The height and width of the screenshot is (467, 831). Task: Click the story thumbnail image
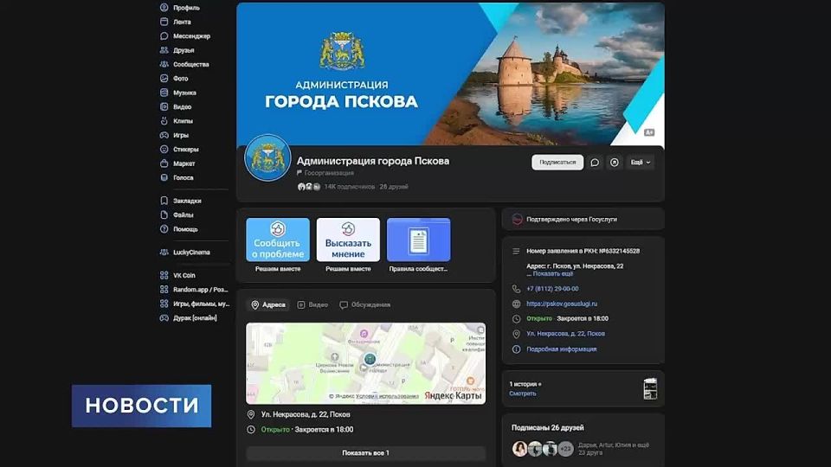tap(650, 389)
